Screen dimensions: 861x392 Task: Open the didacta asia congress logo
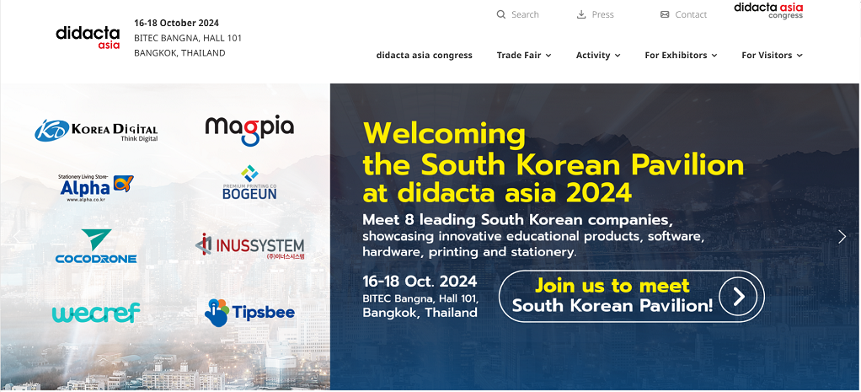tap(768, 10)
